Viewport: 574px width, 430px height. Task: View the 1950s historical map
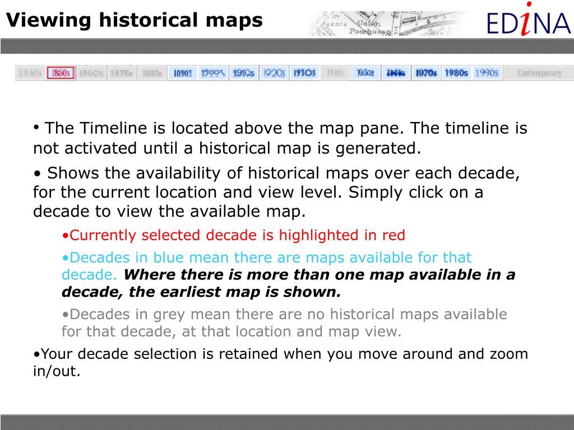point(365,73)
